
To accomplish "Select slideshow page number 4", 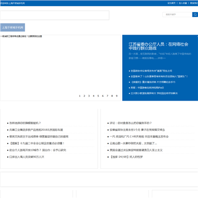I will tap(94, 96).
